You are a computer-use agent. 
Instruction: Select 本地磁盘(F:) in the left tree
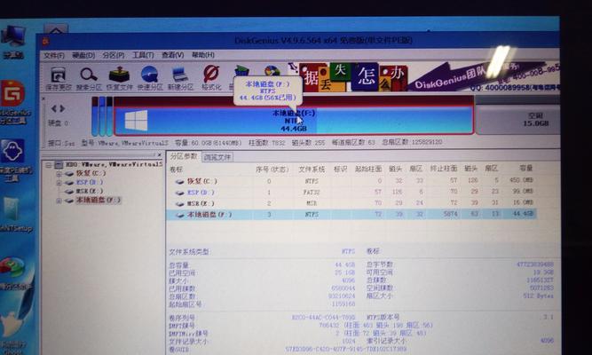pos(99,201)
